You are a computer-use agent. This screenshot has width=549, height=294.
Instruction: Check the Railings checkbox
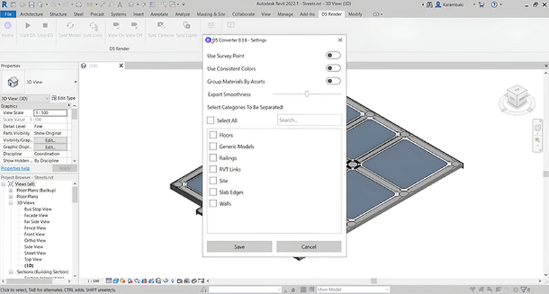[213, 158]
